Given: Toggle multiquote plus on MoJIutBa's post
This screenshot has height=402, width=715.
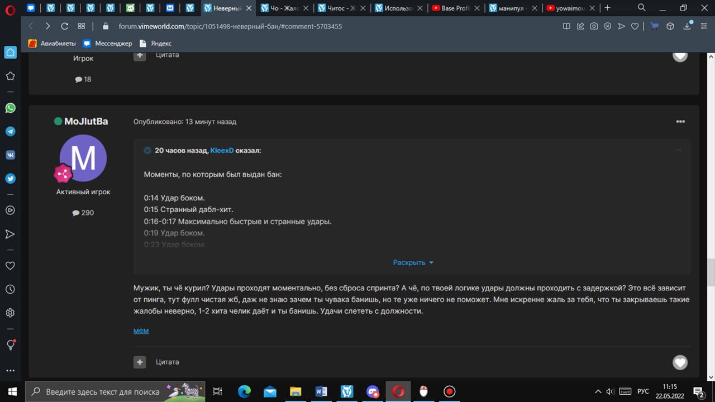Looking at the screenshot, I should coord(140,362).
